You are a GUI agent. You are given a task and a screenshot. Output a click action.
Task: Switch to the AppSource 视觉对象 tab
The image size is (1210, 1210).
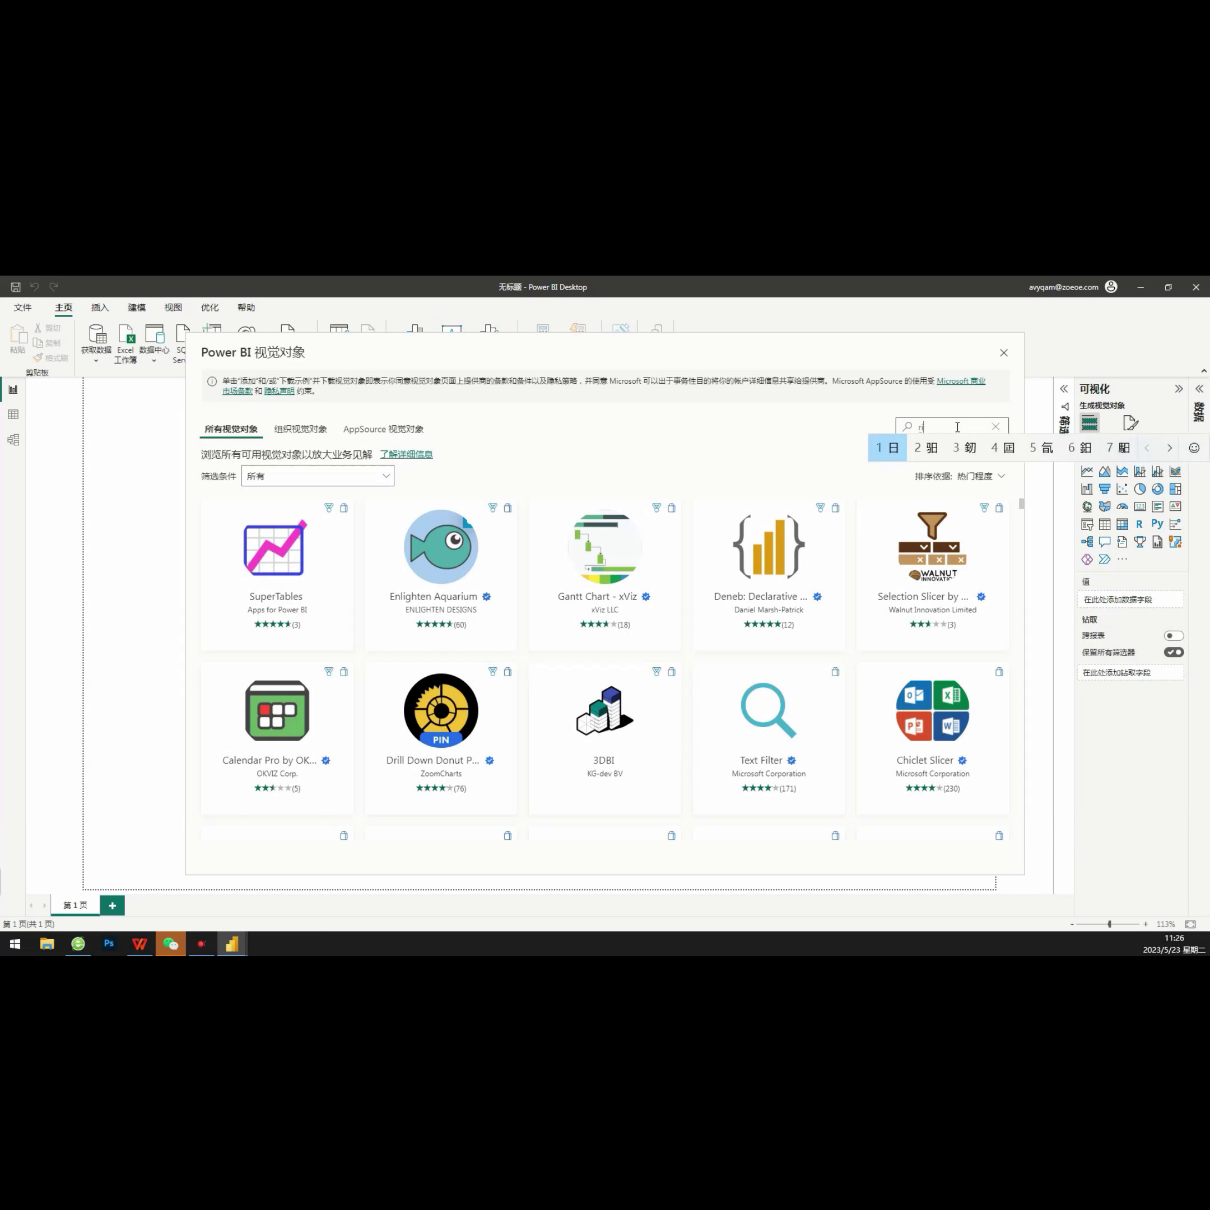click(x=383, y=429)
